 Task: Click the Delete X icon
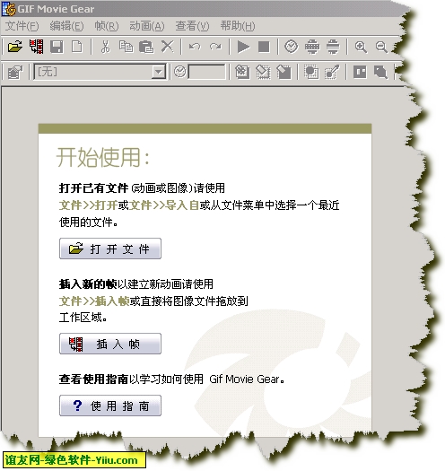tap(168, 47)
